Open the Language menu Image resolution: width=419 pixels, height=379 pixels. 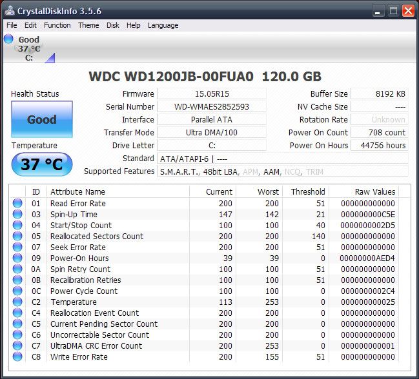click(x=163, y=25)
